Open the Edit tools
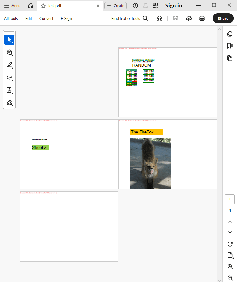 tap(28, 18)
